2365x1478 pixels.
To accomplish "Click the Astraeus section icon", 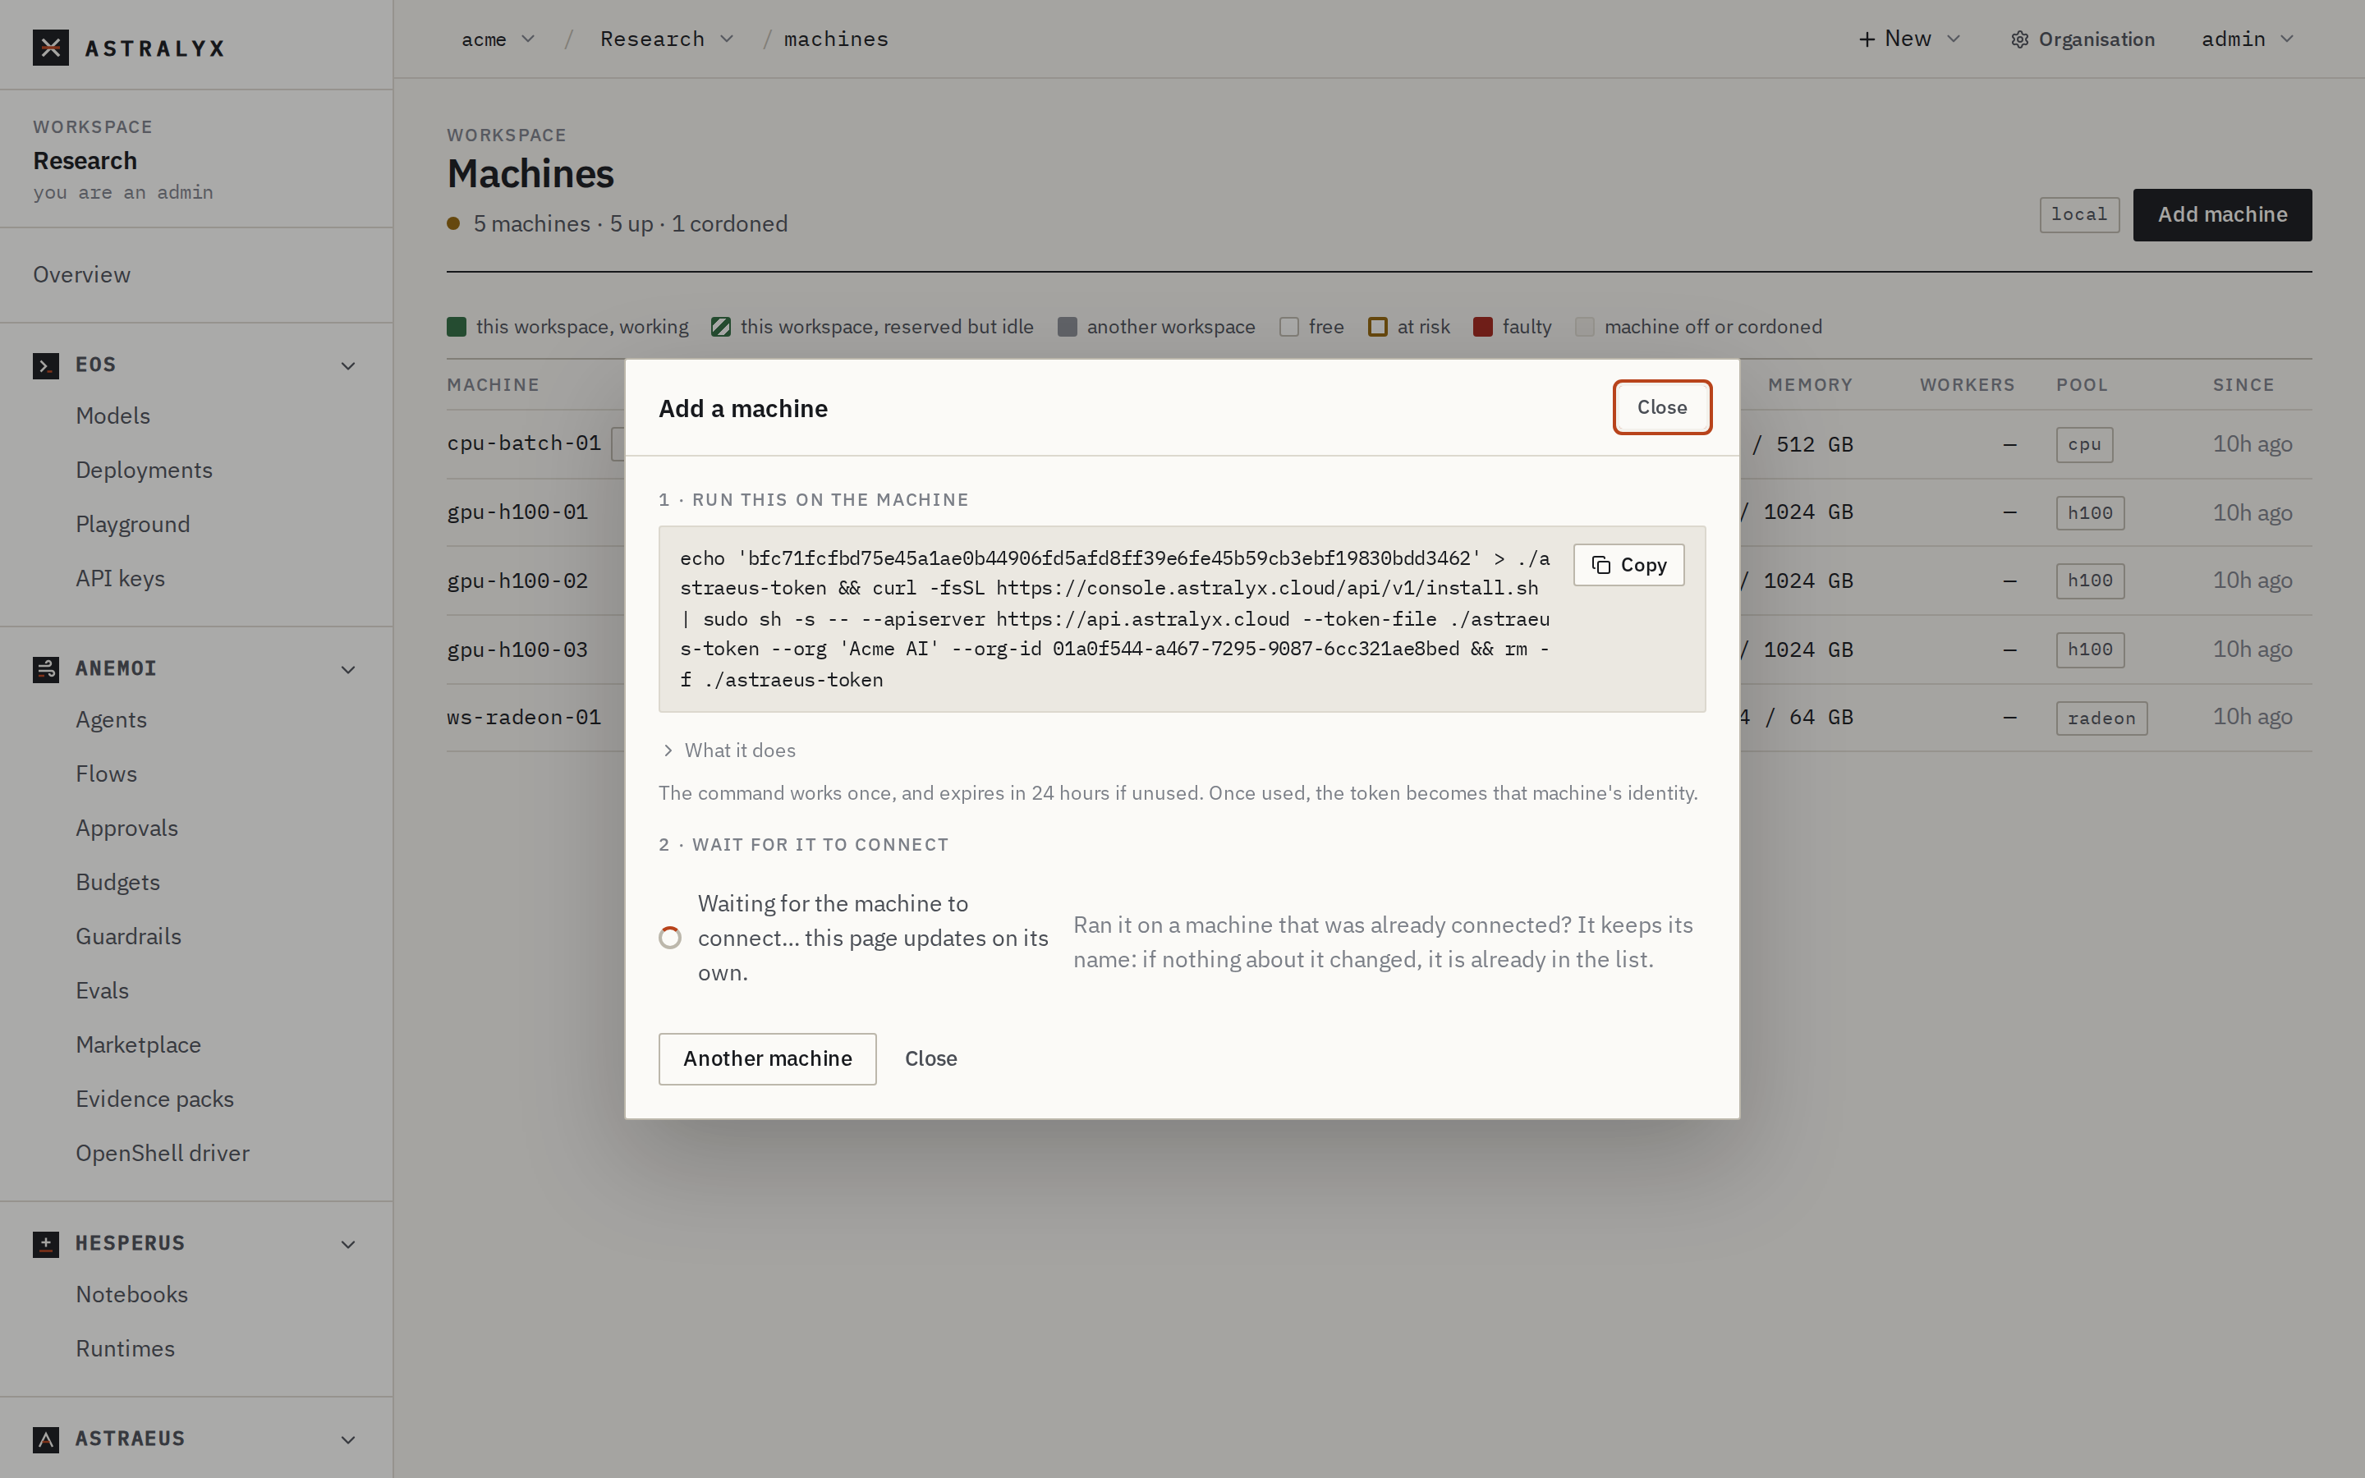I will coord(46,1439).
